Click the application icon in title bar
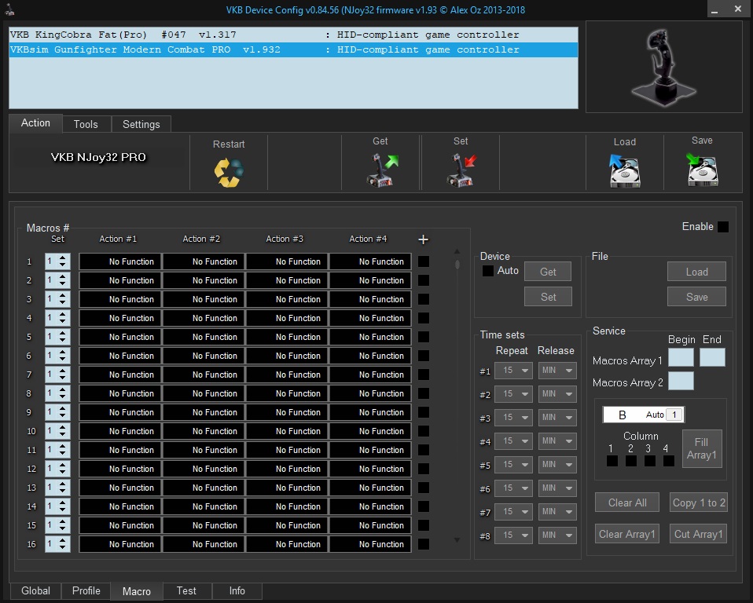Image resolution: width=753 pixels, height=603 pixels. coord(9,9)
